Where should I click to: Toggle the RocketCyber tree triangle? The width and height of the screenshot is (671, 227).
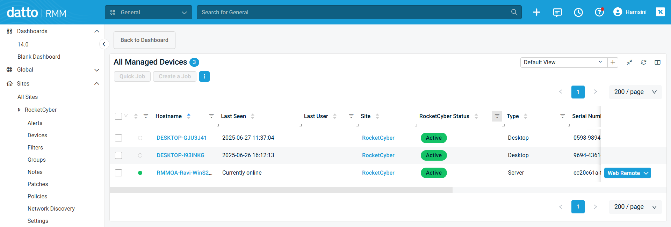pos(19,110)
